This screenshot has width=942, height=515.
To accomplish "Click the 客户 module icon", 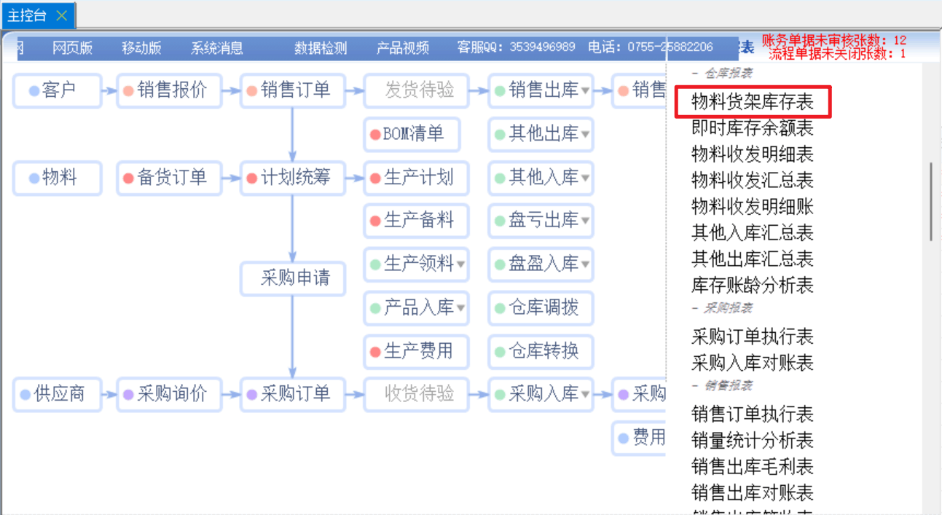I will (34, 91).
